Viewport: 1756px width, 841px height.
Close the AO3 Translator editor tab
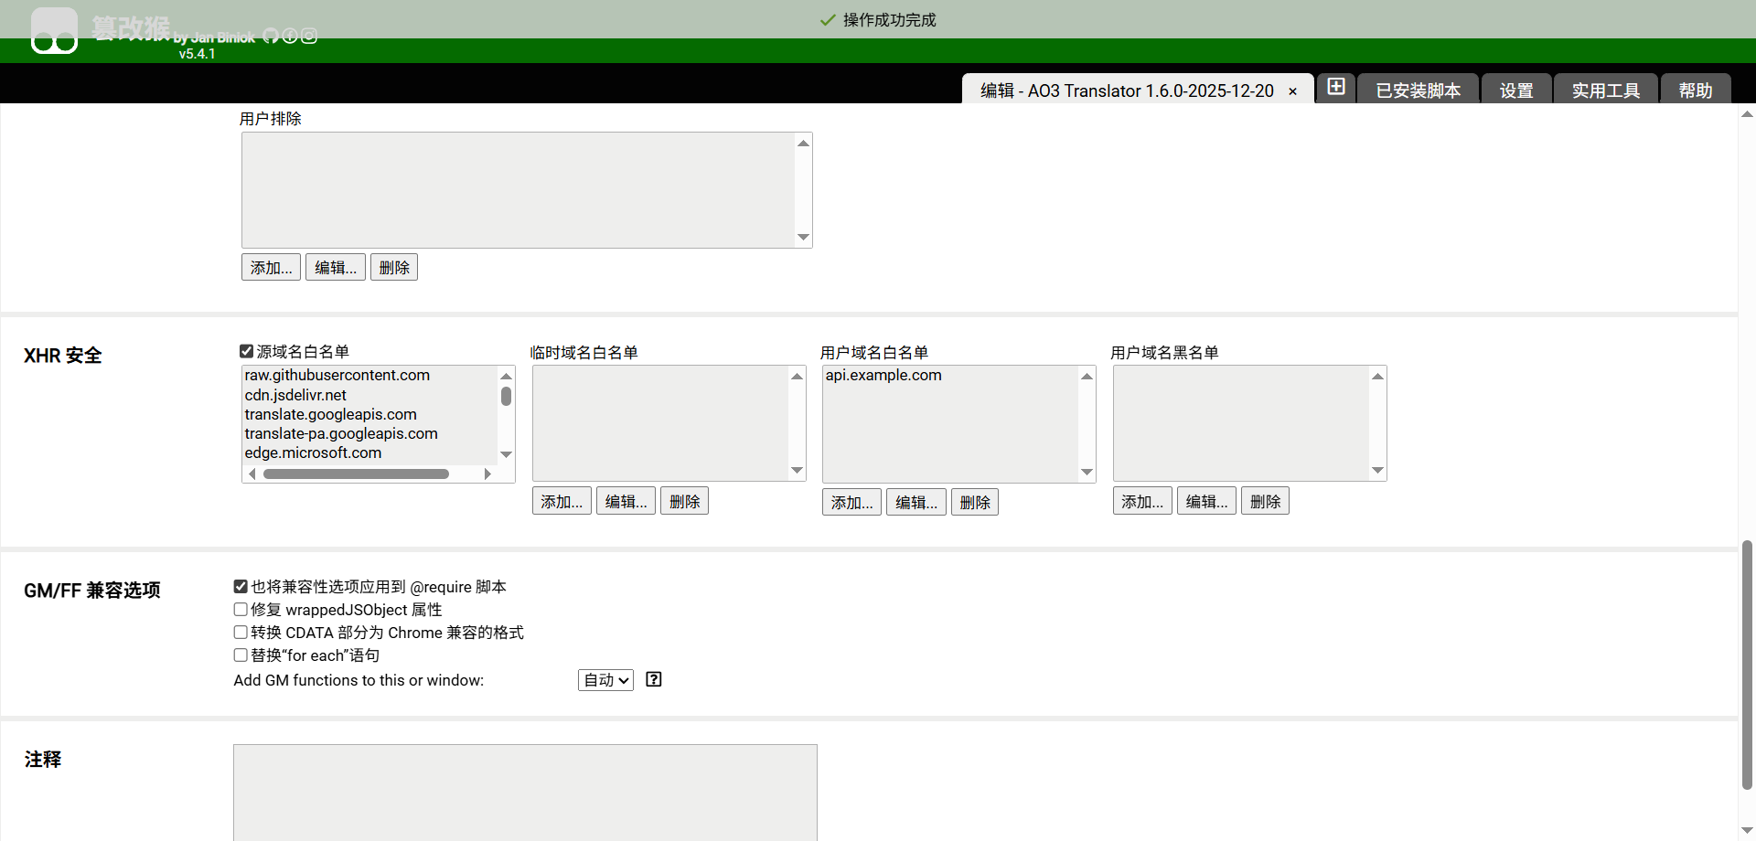(x=1292, y=91)
